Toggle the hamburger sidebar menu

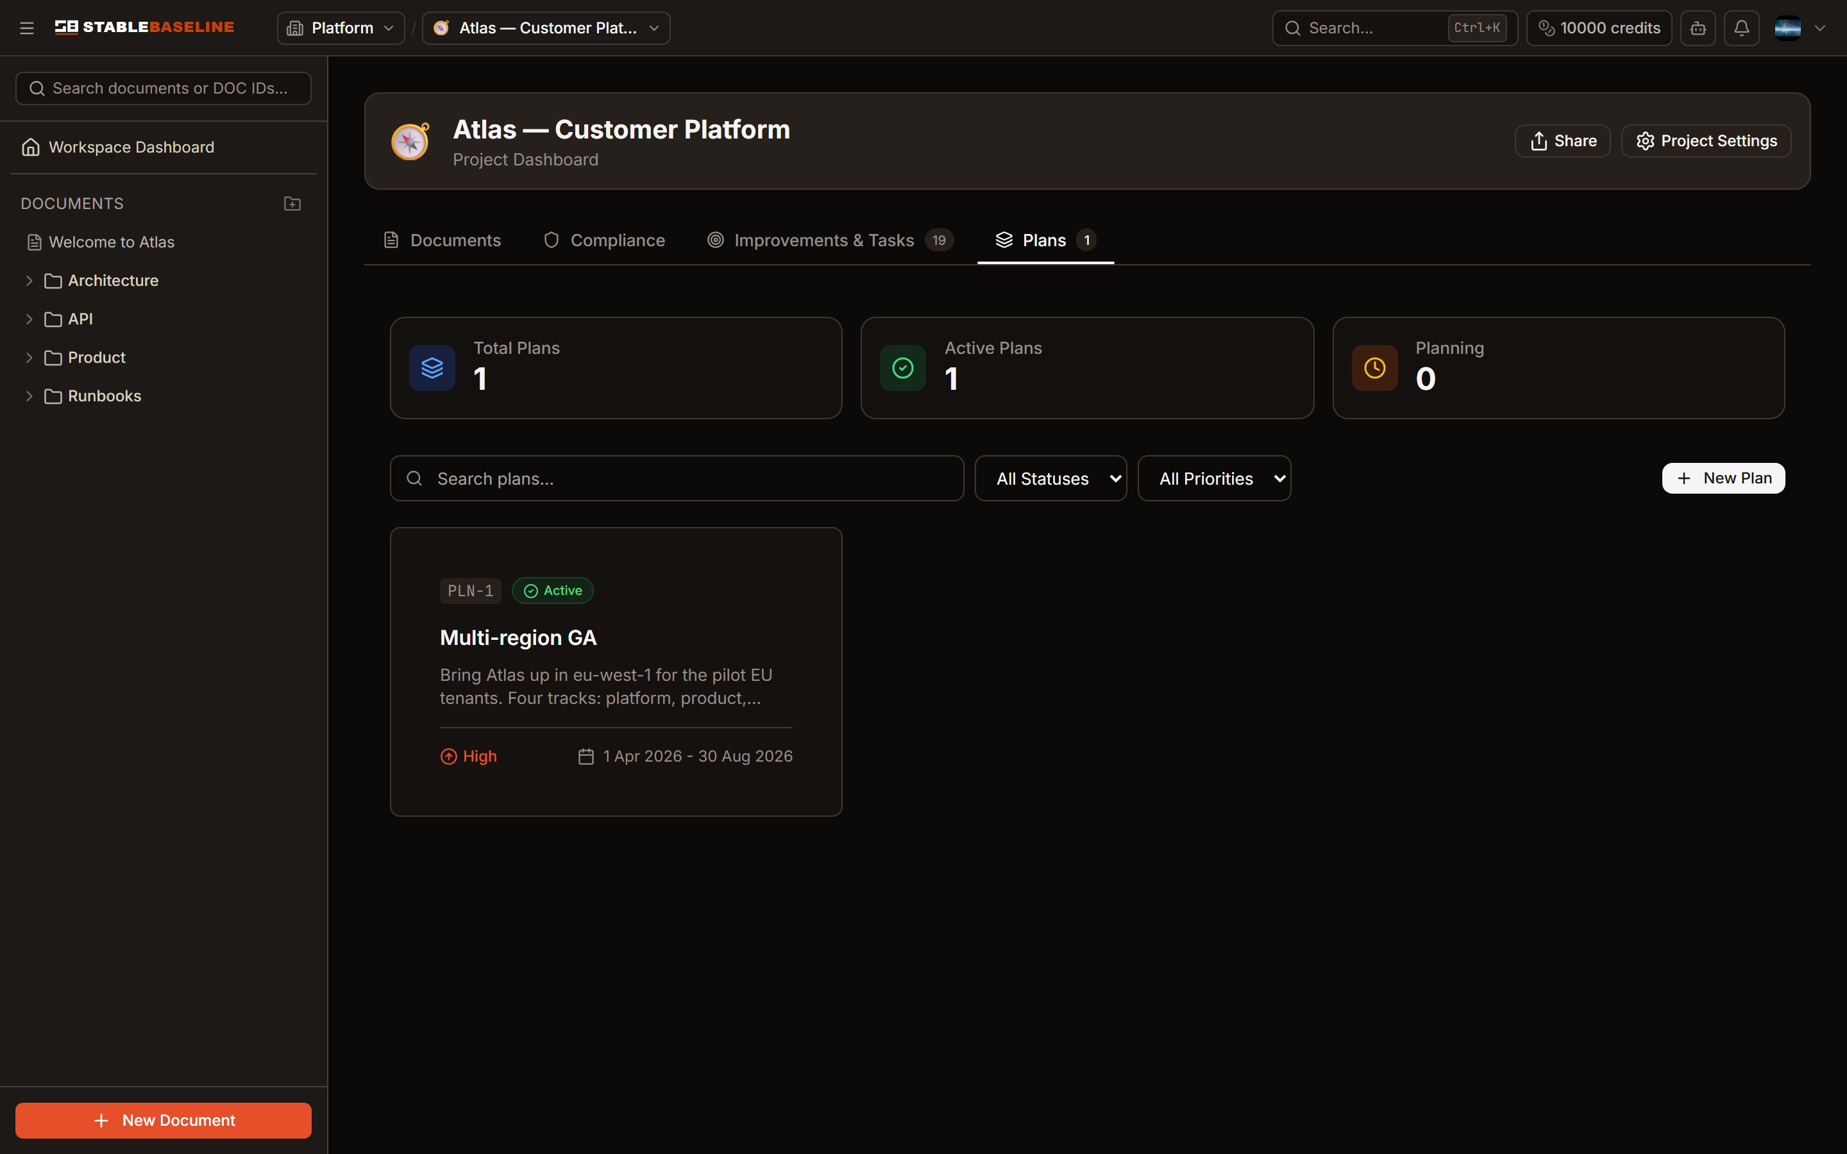click(27, 28)
